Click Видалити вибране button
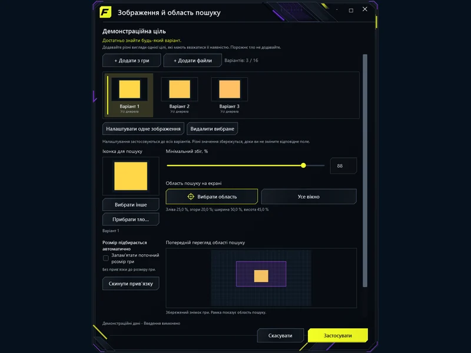 click(212, 129)
